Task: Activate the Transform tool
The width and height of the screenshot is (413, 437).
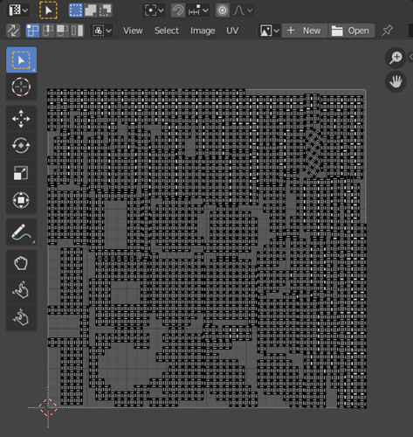Action: pos(21,200)
